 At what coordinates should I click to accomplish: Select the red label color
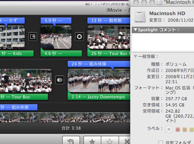tap(178, 129)
